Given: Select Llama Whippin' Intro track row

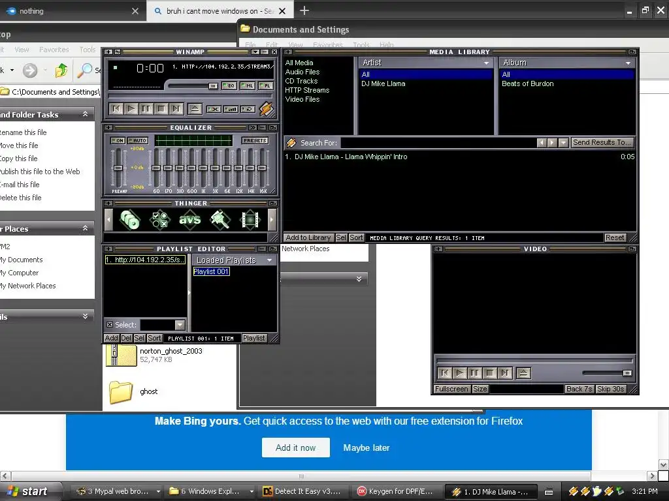Looking at the screenshot, I should (459, 157).
